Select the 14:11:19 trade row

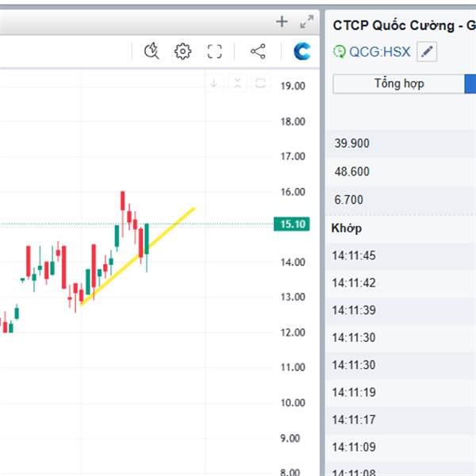(401, 393)
